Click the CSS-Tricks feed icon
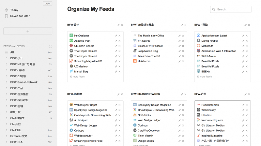Image resolution: width=261 pixels, height=146 pixels. [x=135, y=115]
